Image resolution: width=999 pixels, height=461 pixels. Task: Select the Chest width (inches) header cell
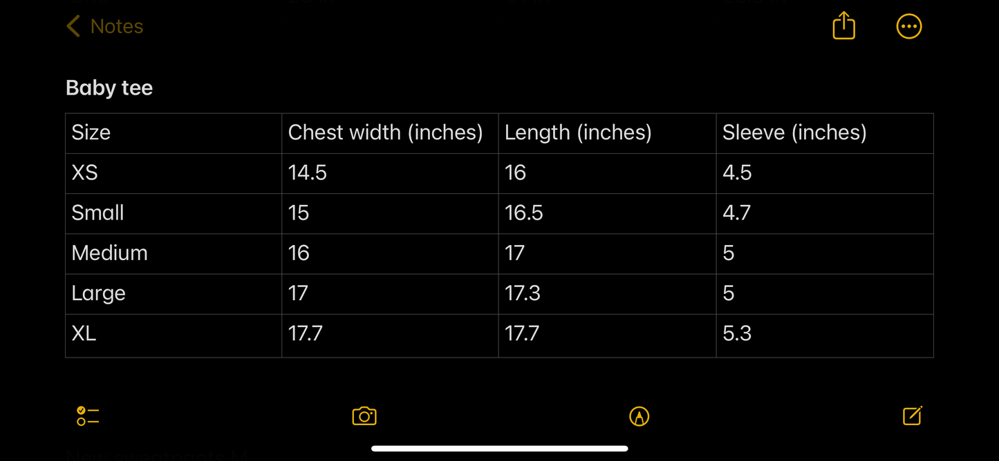[x=390, y=133]
